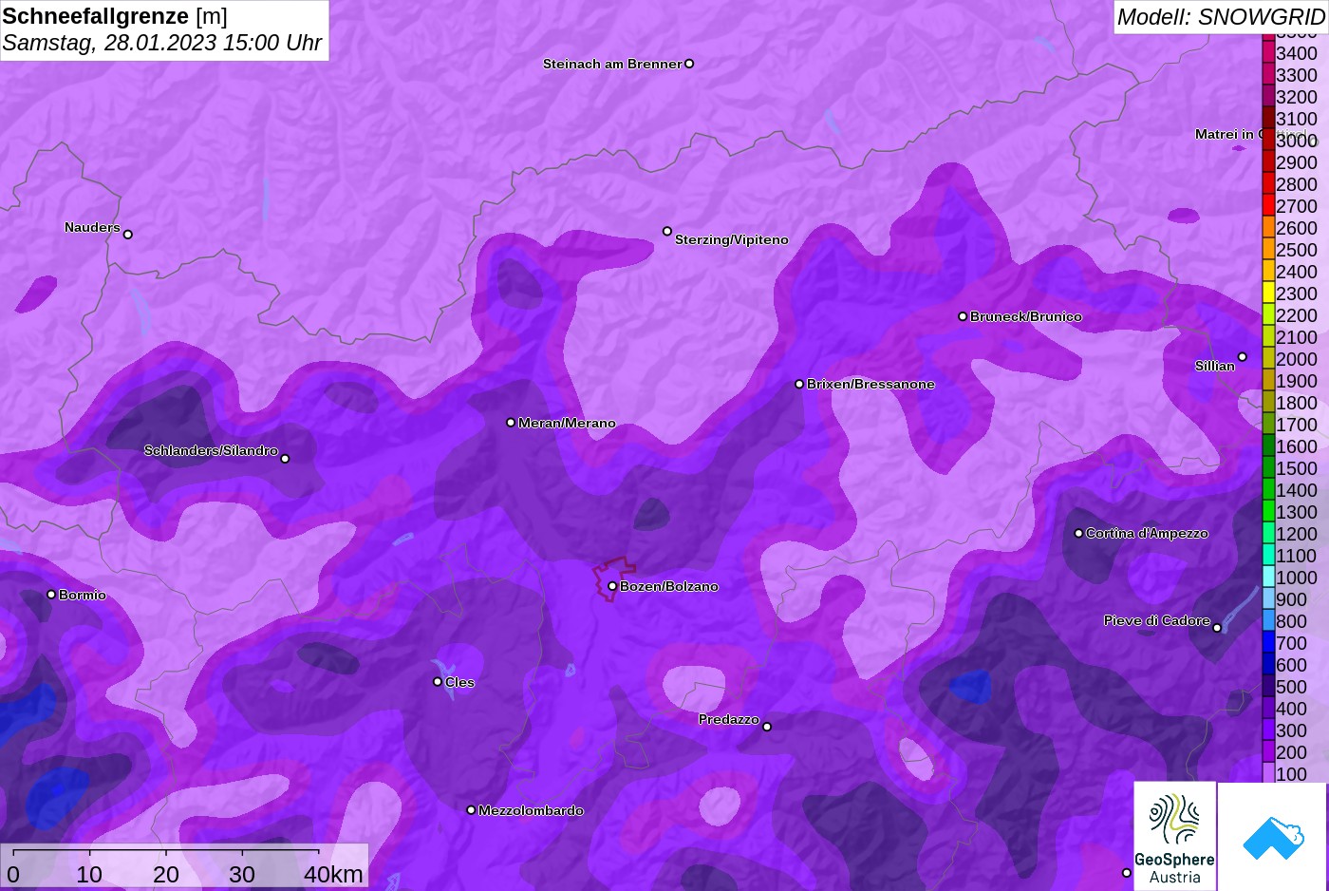1329x891 pixels.
Task: Click the 20 scale bar tick label
Action: (166, 874)
